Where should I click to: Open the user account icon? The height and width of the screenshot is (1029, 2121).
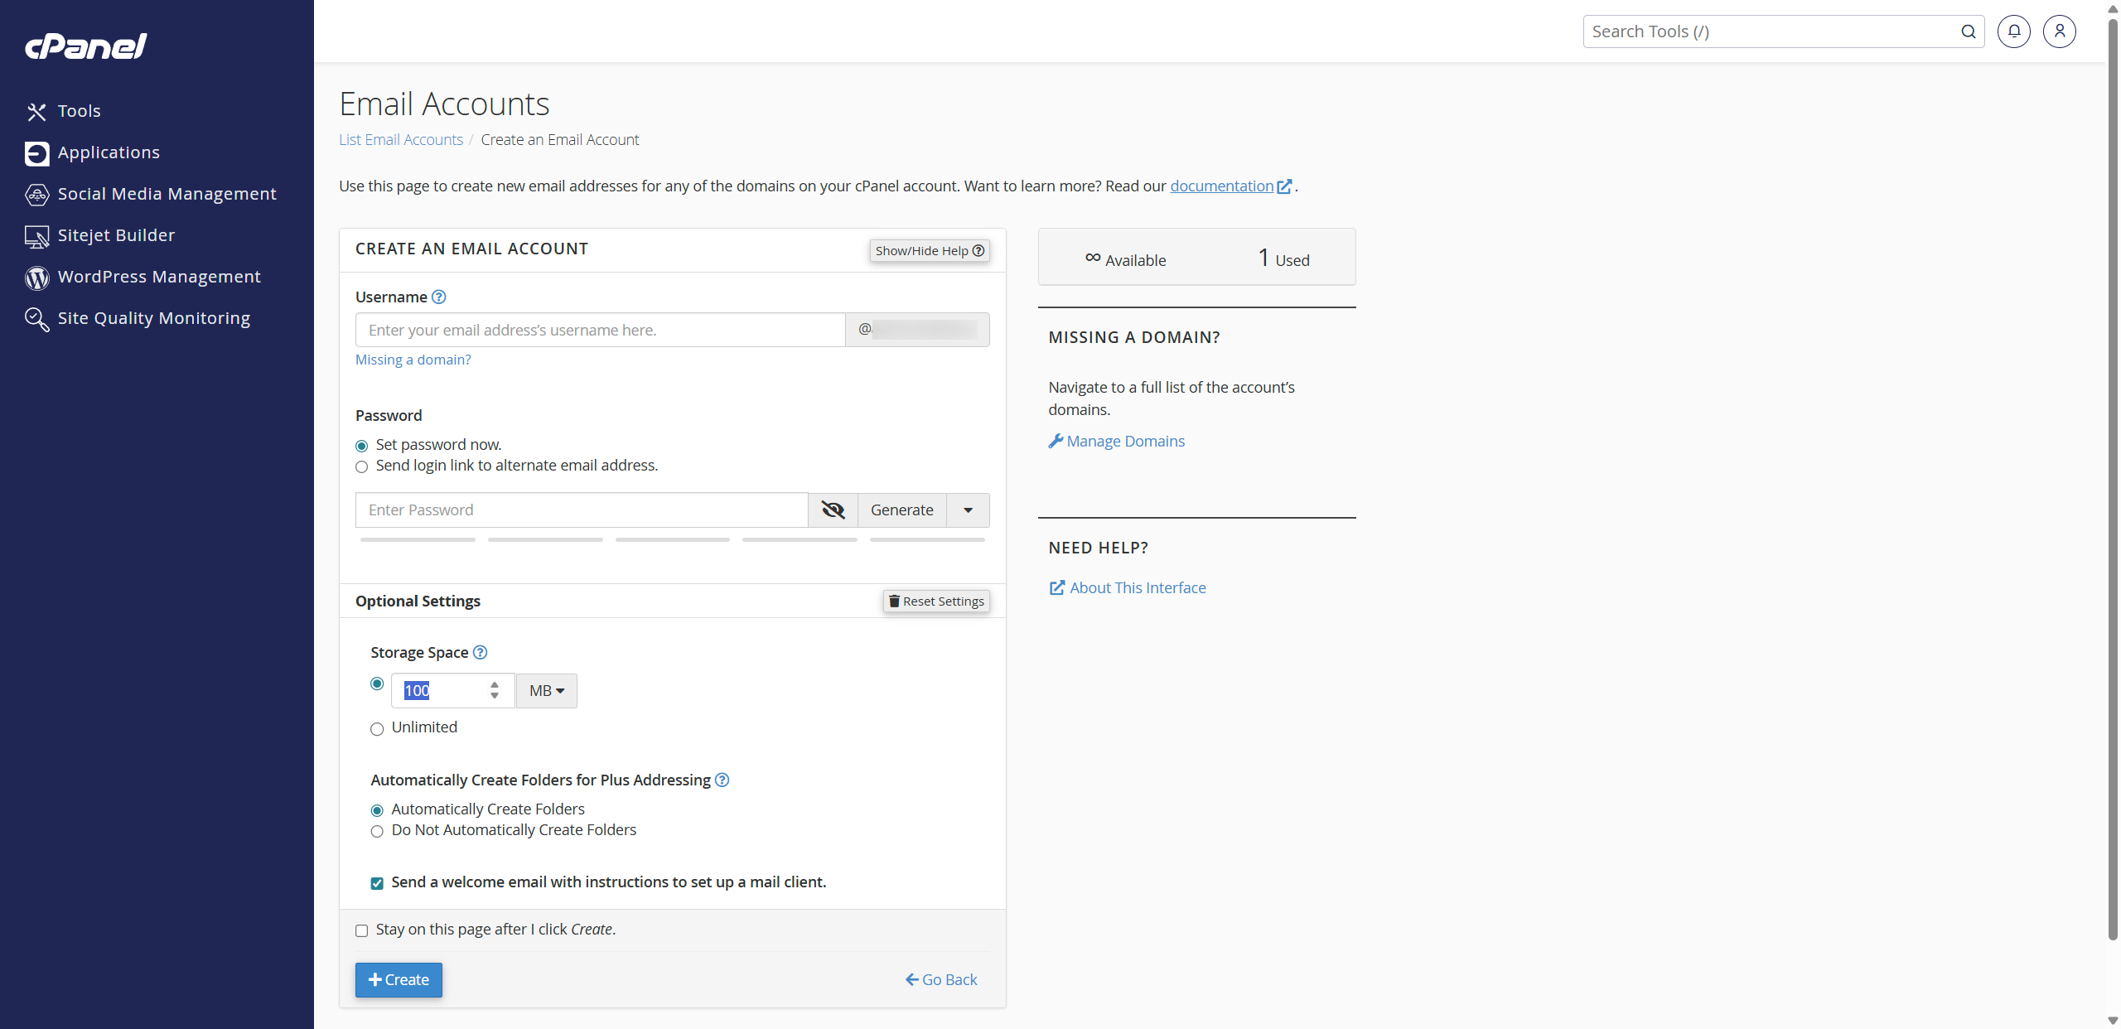(2059, 31)
